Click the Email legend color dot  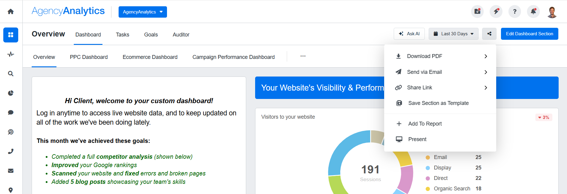coord(428,158)
